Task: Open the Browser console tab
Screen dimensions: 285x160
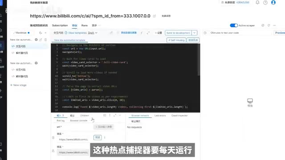Action: coord(79,120)
